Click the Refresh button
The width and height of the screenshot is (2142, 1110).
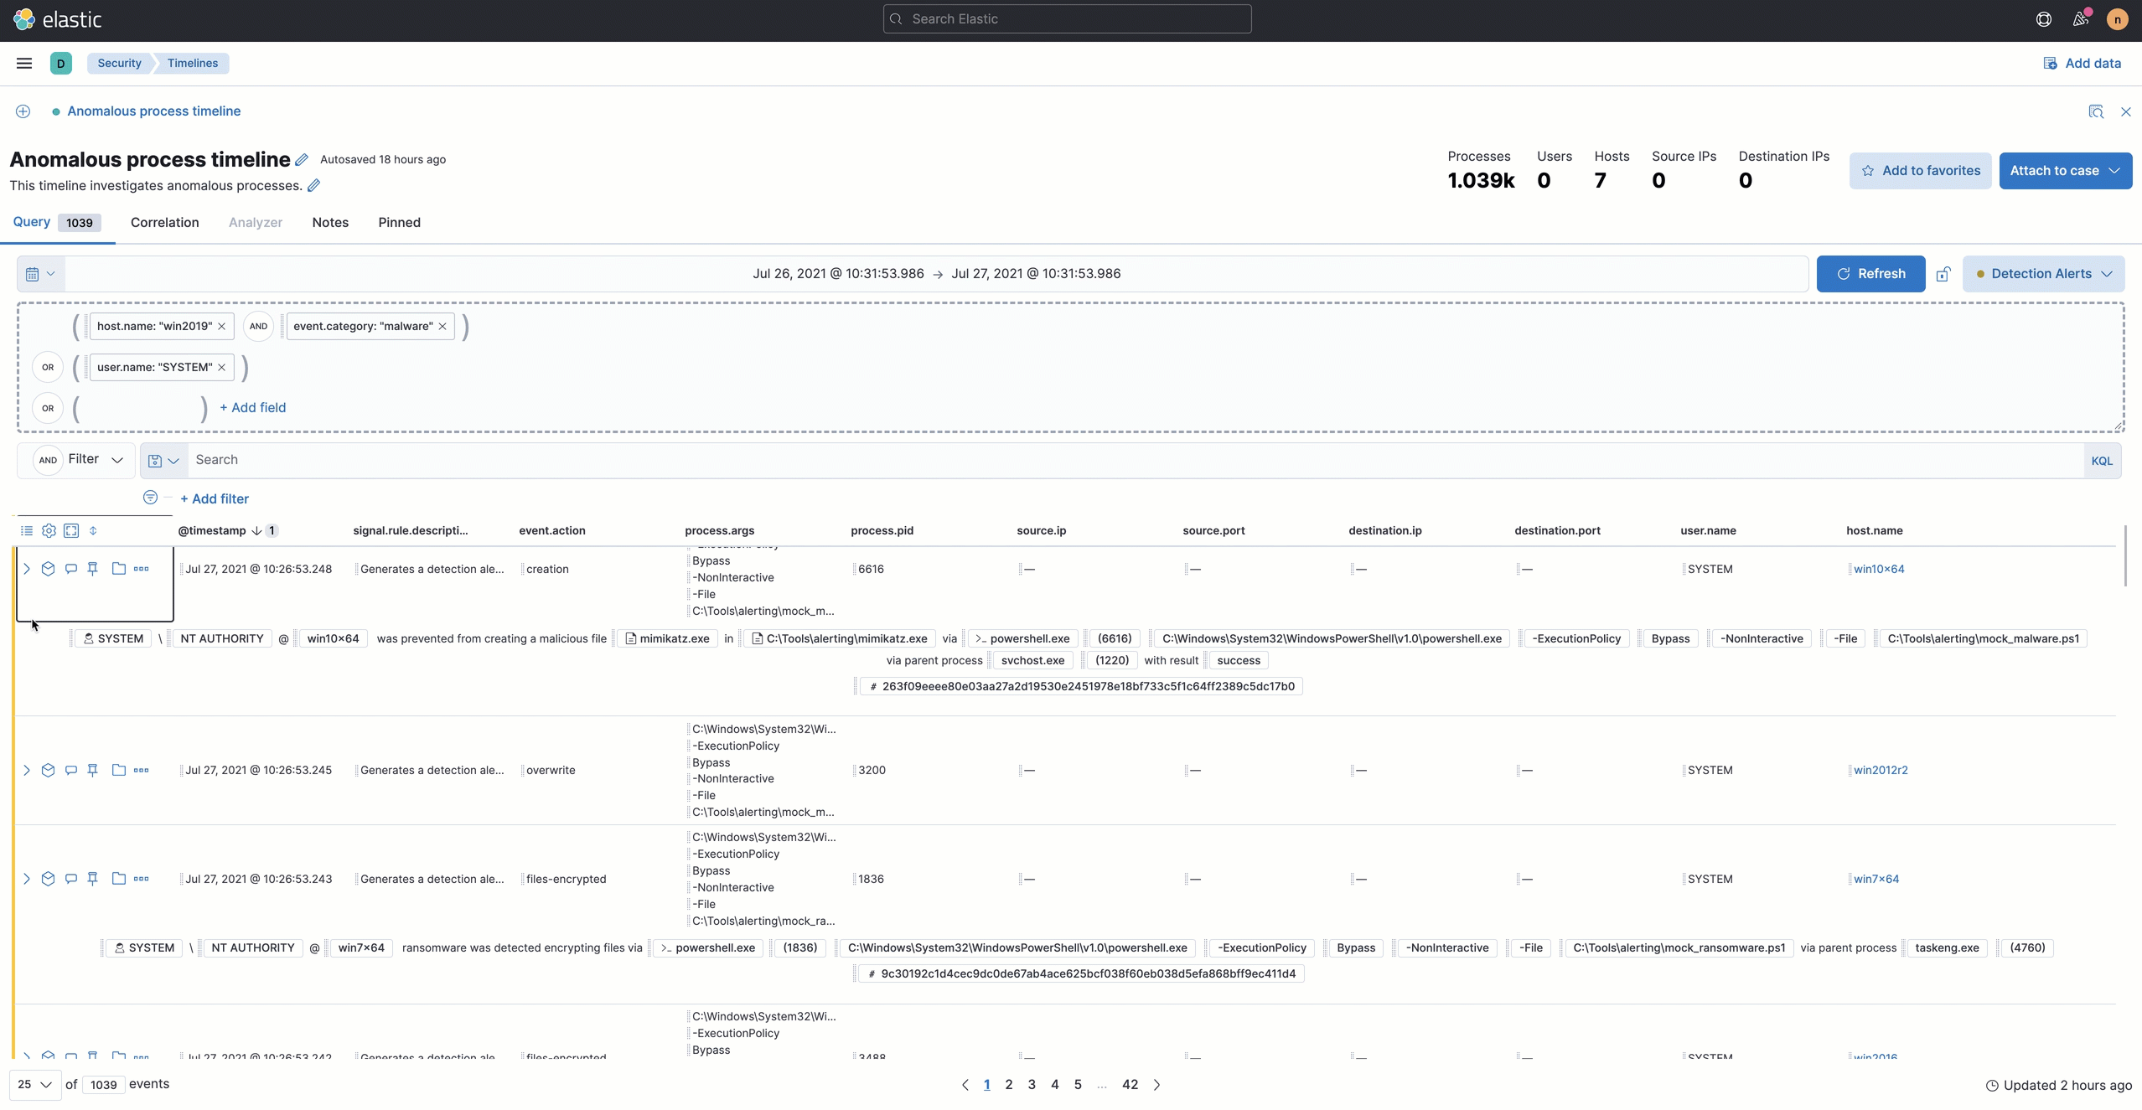tap(1870, 273)
